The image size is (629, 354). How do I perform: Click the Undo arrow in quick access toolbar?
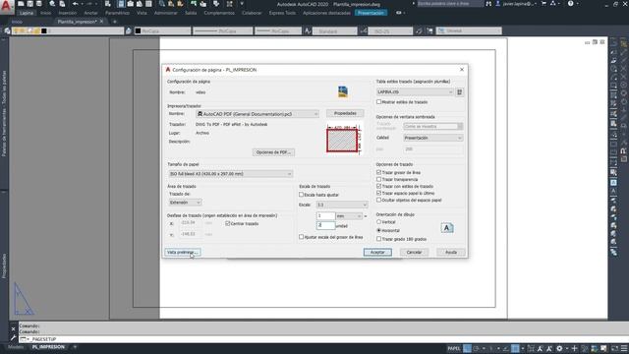tap(75, 4)
